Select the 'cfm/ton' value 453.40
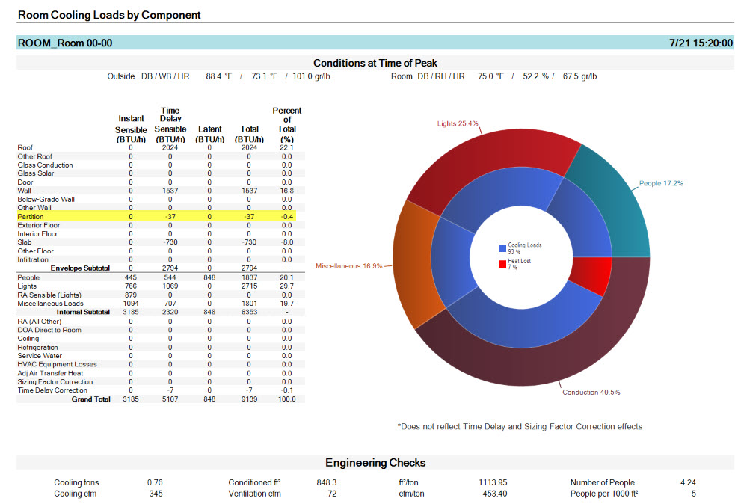This screenshot has width=735, height=504. click(x=495, y=494)
